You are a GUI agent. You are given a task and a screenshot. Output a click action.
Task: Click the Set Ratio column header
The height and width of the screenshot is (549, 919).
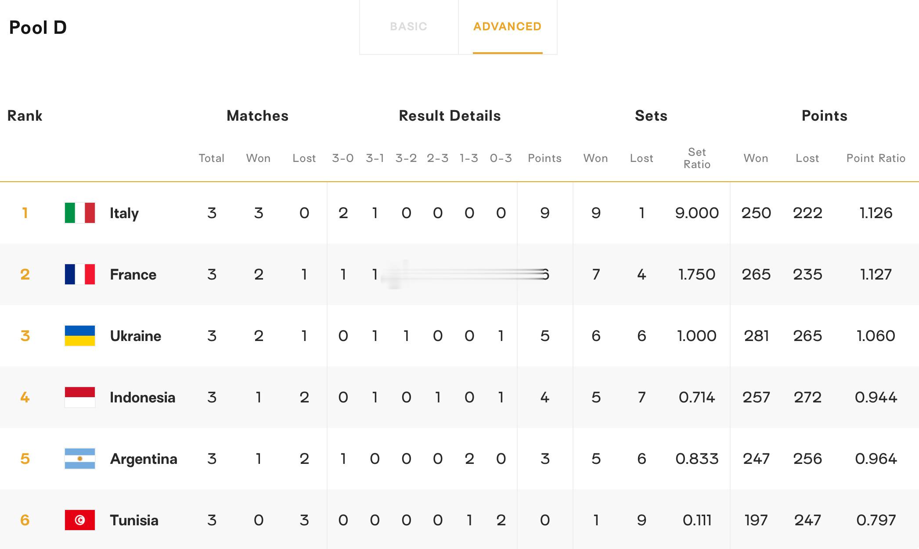pyautogui.click(x=697, y=158)
